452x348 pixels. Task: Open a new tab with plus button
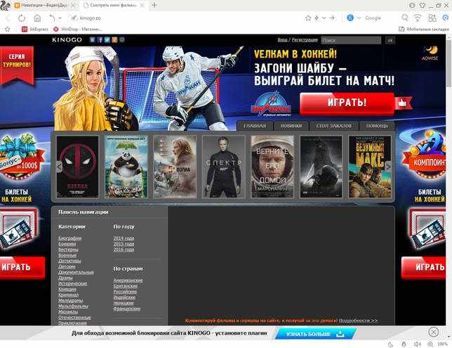(x=154, y=5)
